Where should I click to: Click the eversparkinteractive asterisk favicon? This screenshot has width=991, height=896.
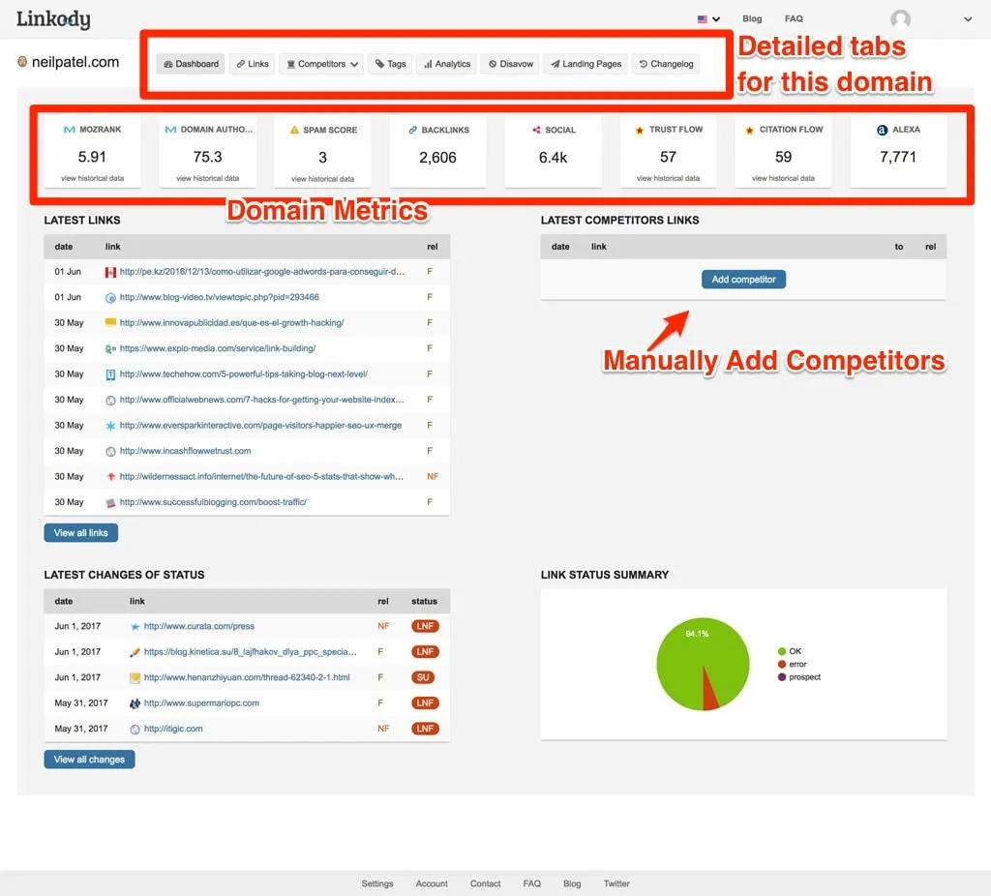pos(110,426)
